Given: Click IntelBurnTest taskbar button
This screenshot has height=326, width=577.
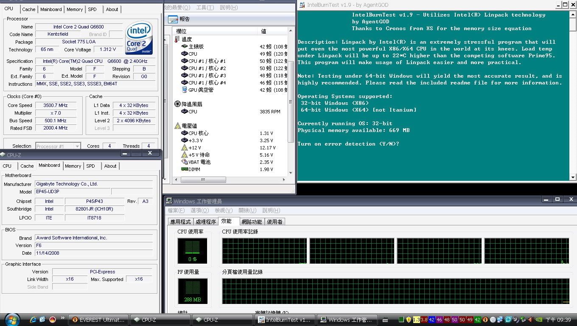Looking at the screenshot, I should pos(285,320).
